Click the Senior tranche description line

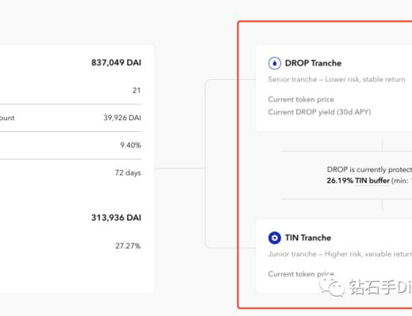coord(337,80)
